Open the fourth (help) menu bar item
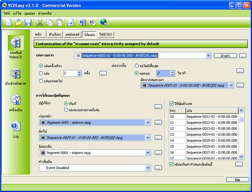 (x=45, y=13)
